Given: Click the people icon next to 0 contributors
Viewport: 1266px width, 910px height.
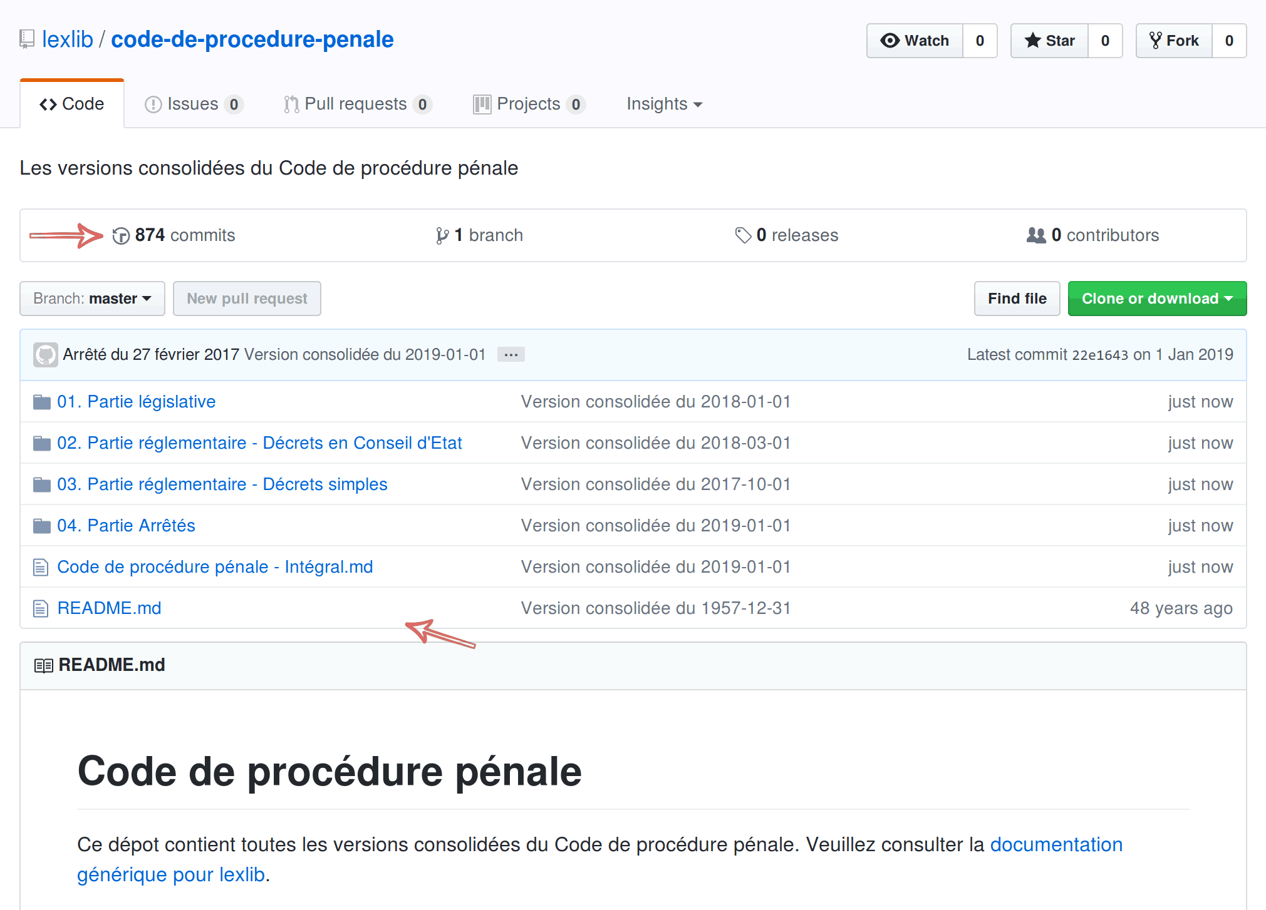Looking at the screenshot, I should point(1036,235).
